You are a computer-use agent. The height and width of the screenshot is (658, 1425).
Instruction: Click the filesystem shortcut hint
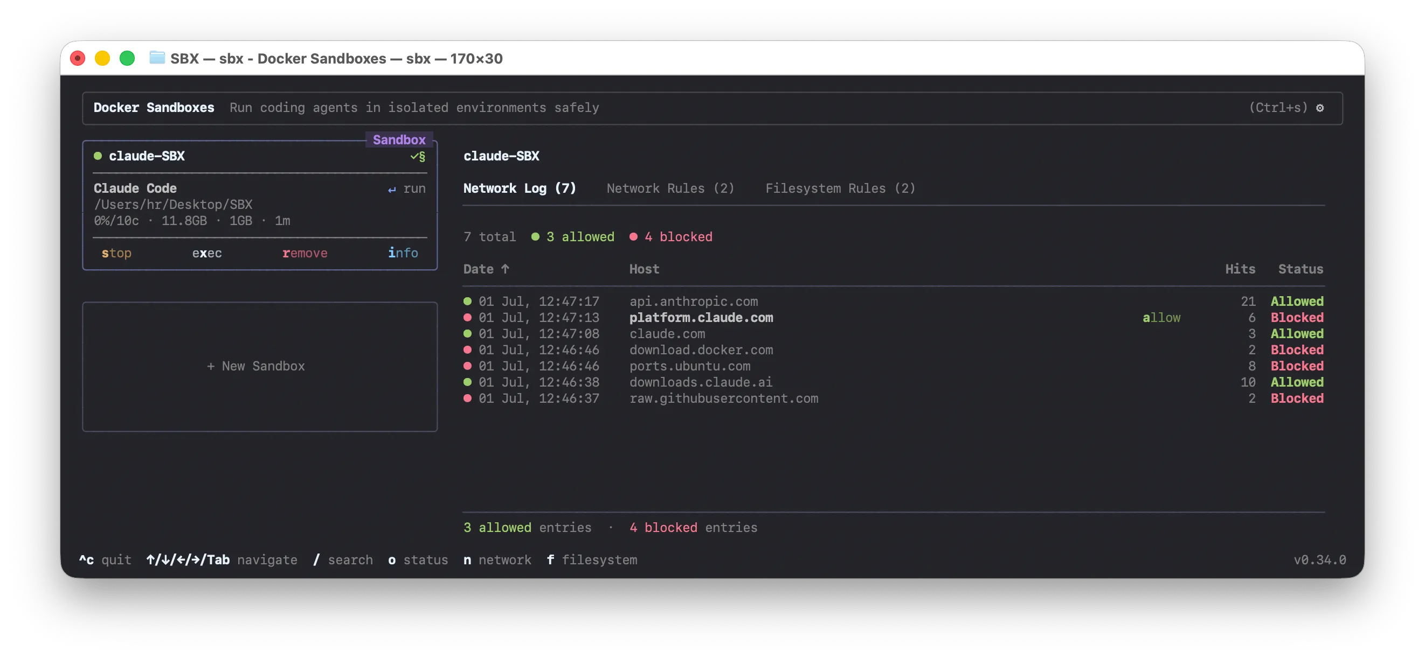(x=592, y=560)
